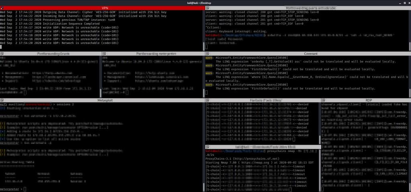The image size is (411, 192).
Task: Click 'client: Keyboard interrupt: exiting.' line
Action: pos(236,31)
